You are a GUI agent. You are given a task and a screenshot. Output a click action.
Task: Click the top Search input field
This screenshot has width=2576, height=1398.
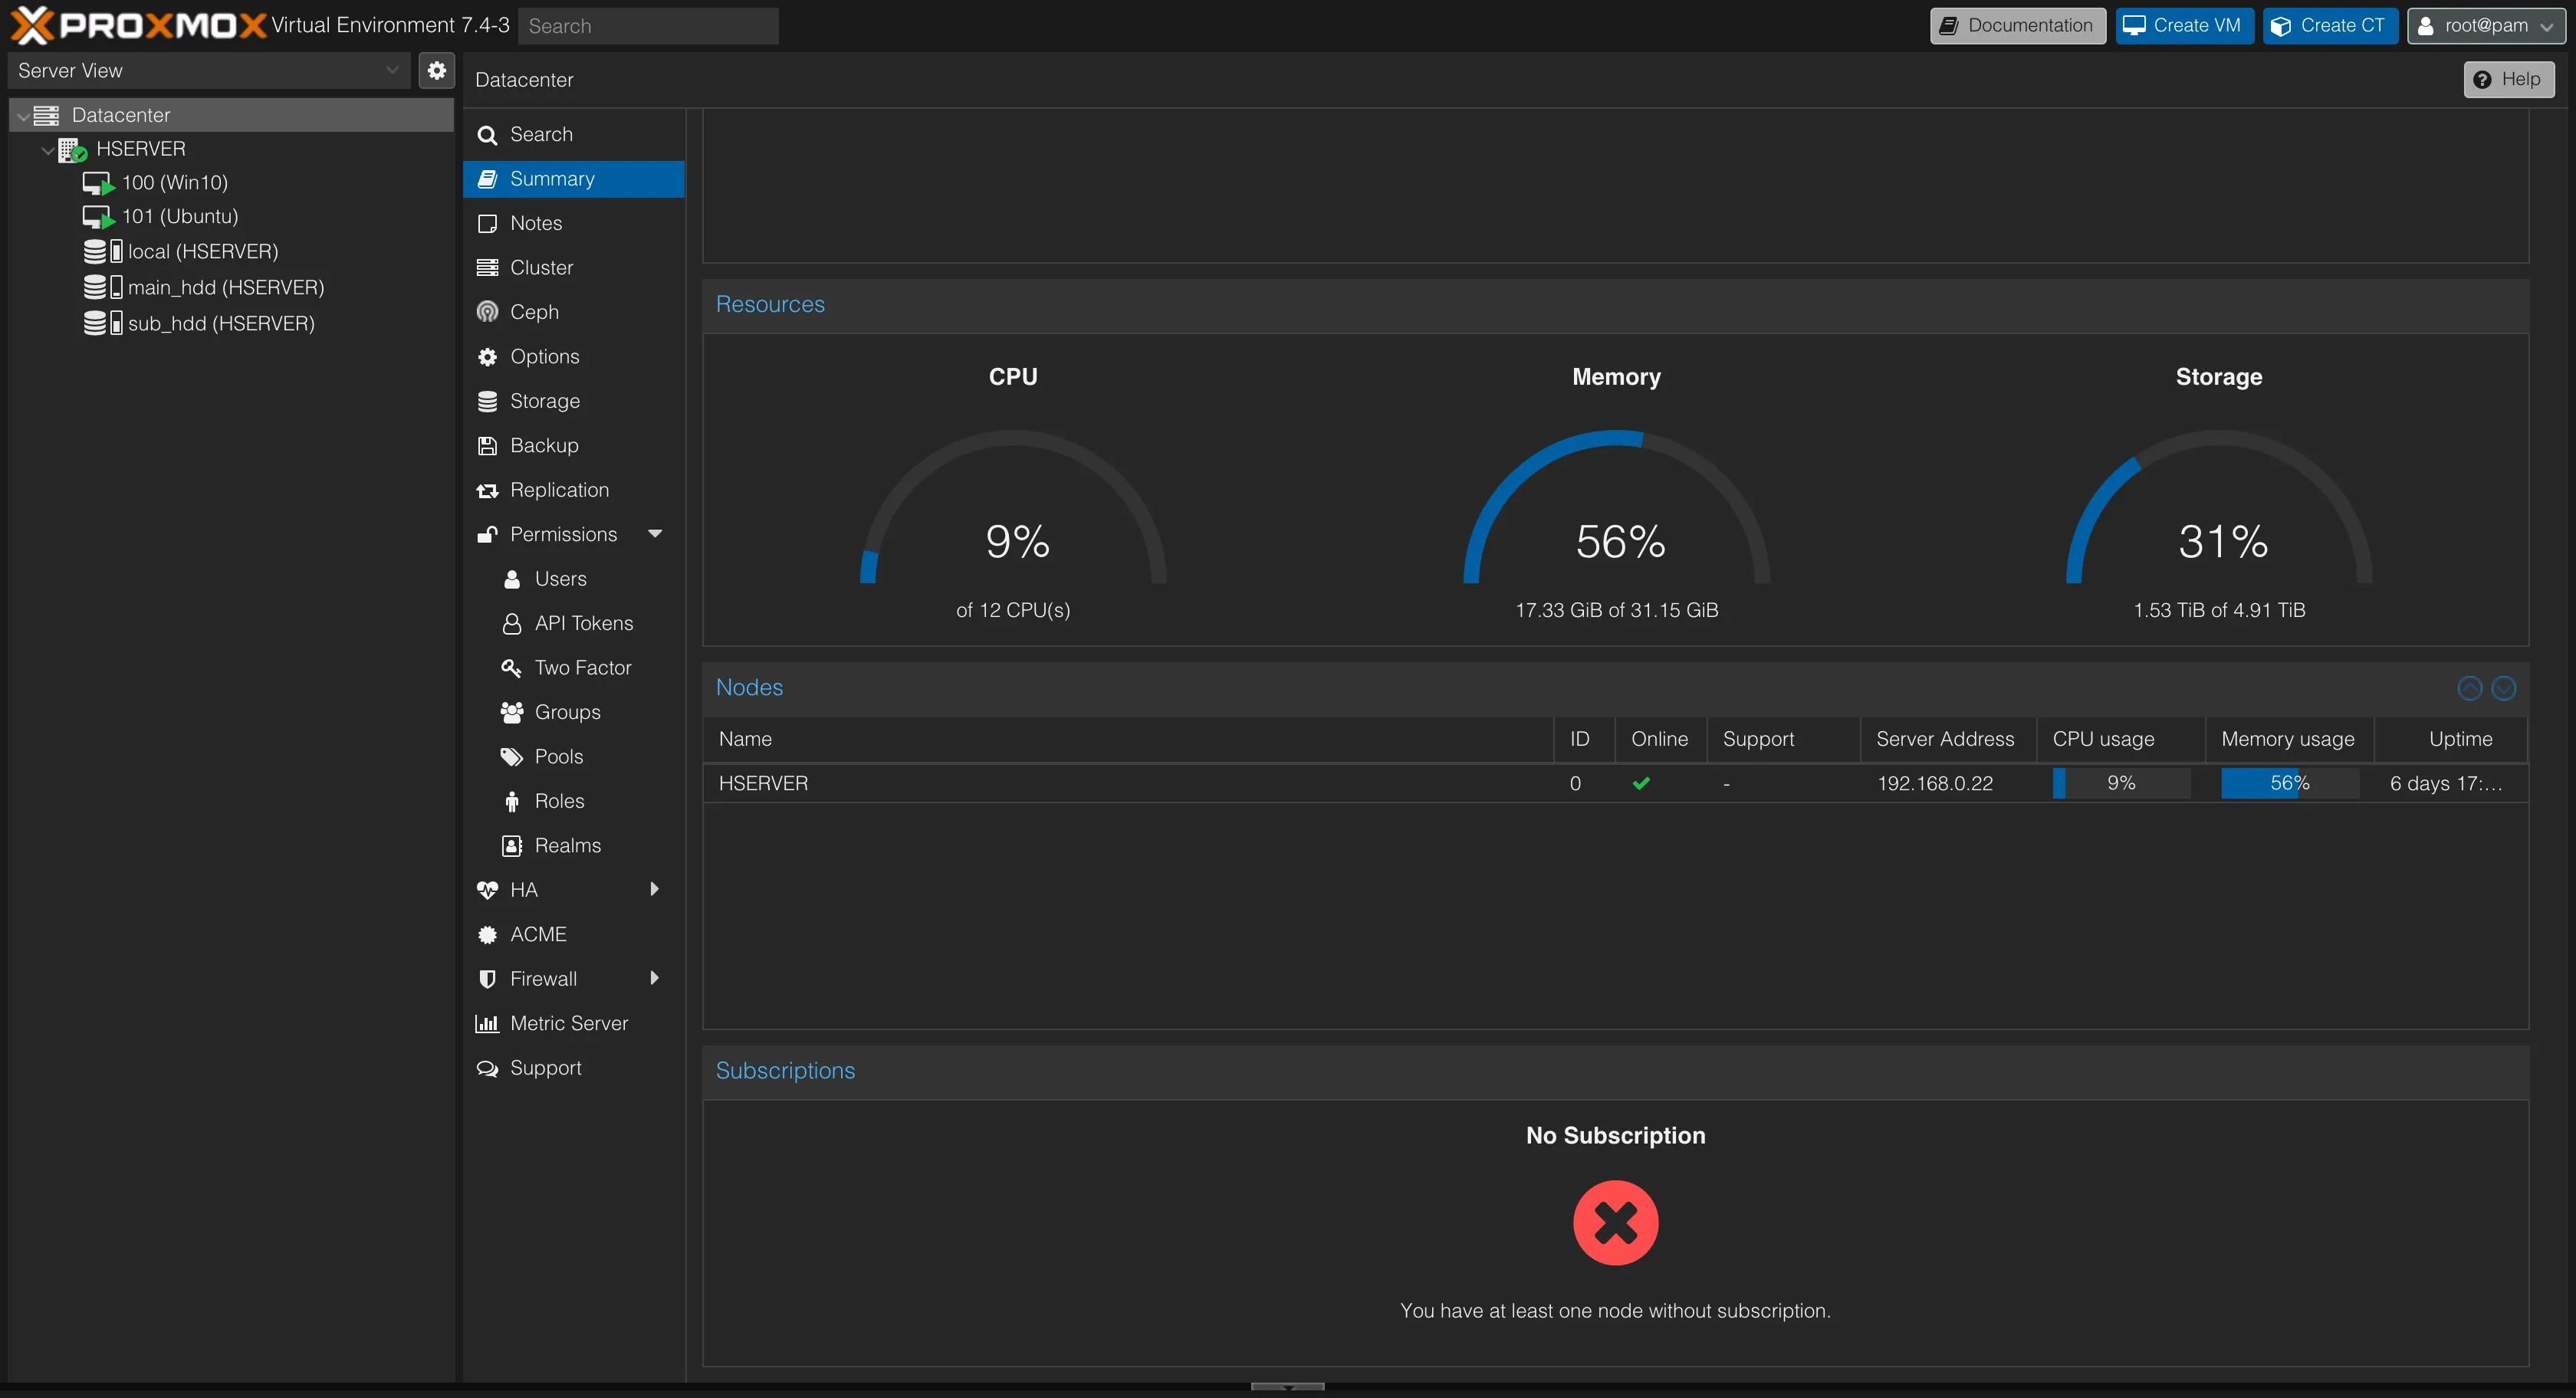pos(647,26)
